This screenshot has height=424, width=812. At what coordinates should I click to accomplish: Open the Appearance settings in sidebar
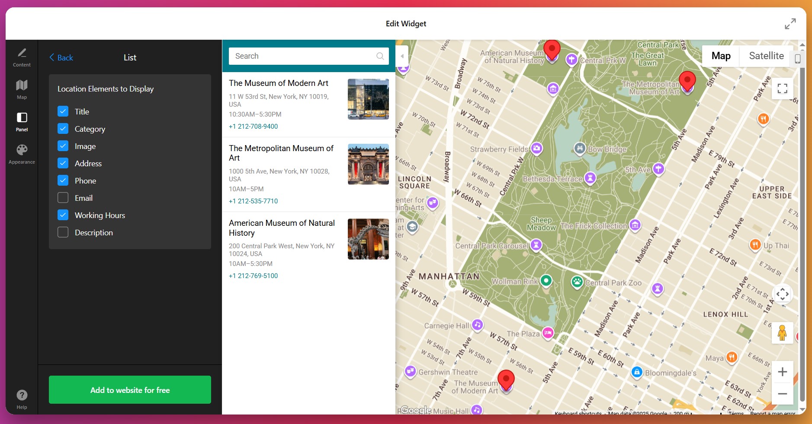pyautogui.click(x=22, y=153)
